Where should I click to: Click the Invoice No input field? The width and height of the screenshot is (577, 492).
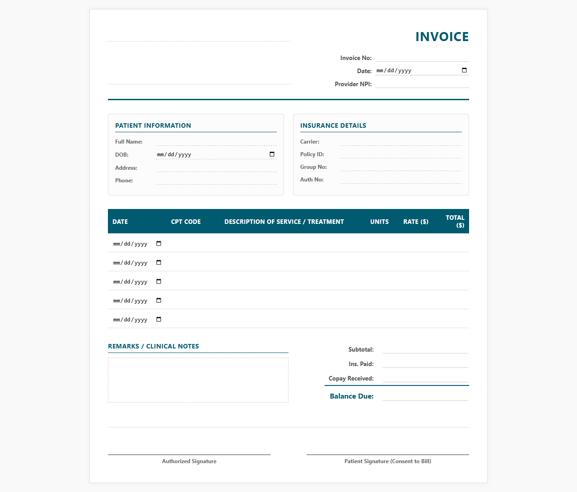422,57
